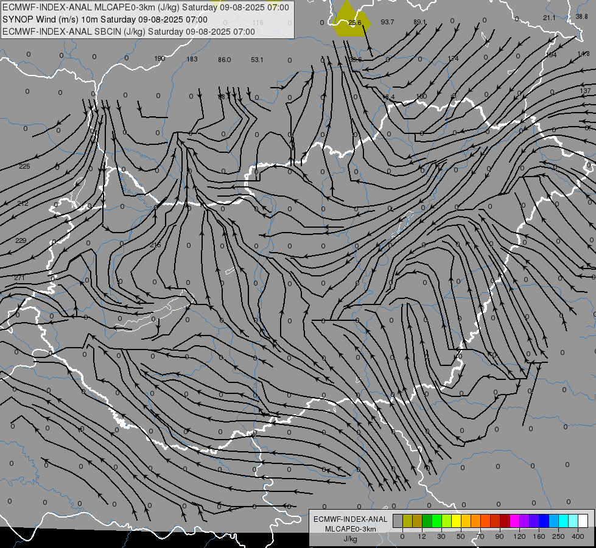The width and height of the screenshot is (596, 548).
Task: Click the legend scale value 12
Action: (x=422, y=536)
